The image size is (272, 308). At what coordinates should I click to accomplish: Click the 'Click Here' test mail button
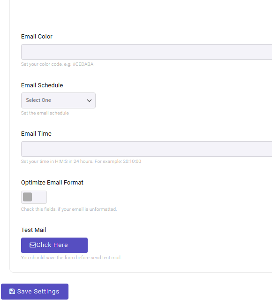click(54, 245)
